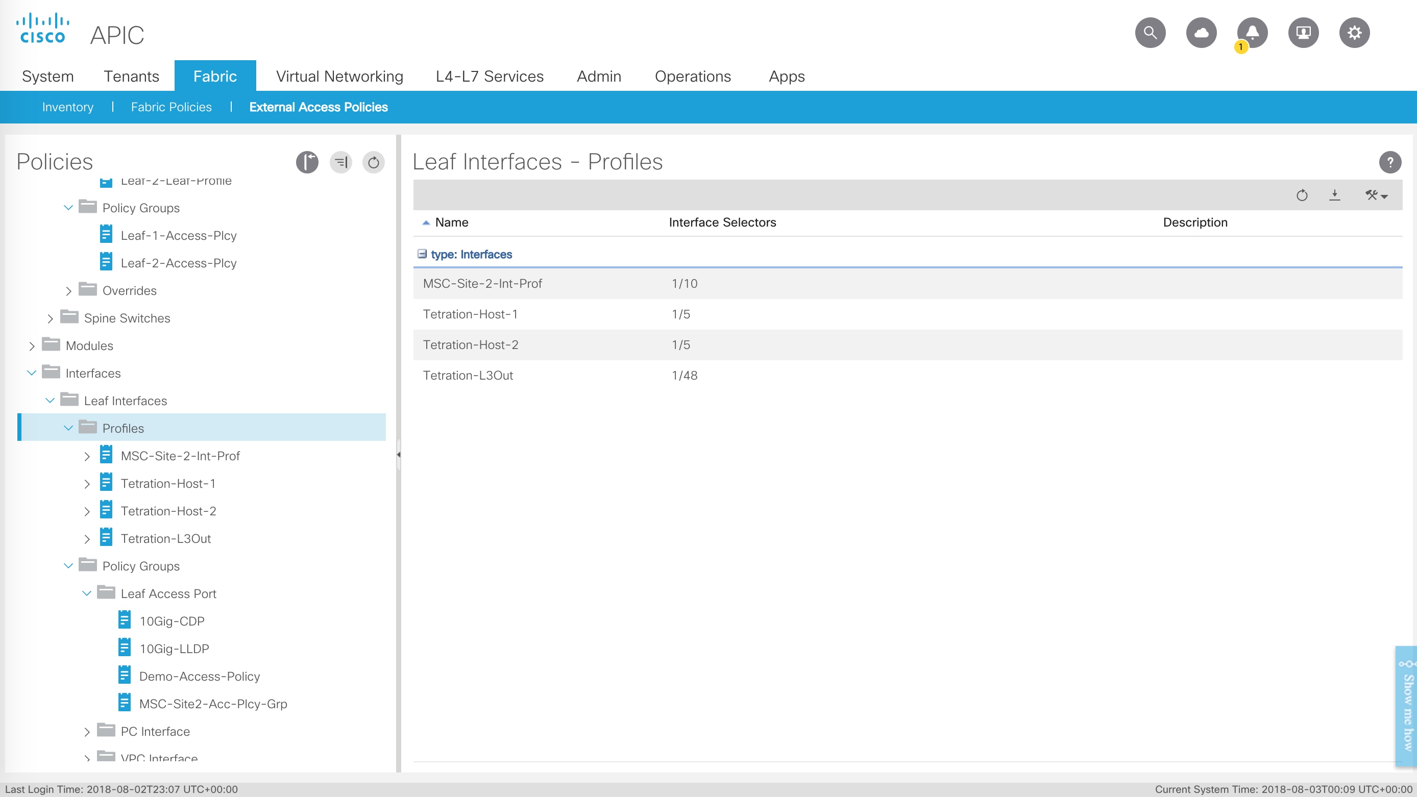This screenshot has width=1417, height=797.
Task: Sort table by Name column
Action: pos(452,222)
